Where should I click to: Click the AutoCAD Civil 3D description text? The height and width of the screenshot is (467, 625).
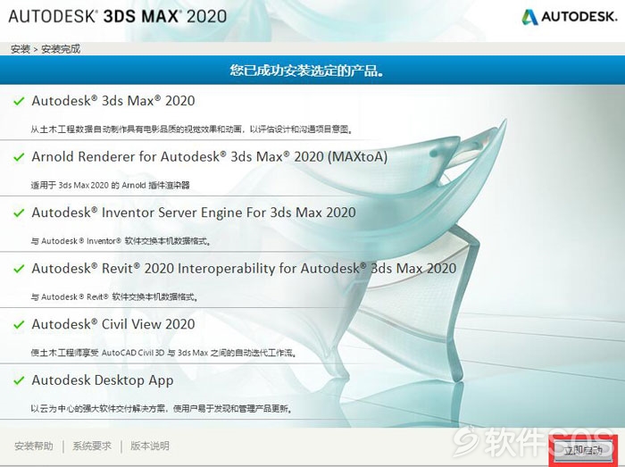click(x=163, y=353)
